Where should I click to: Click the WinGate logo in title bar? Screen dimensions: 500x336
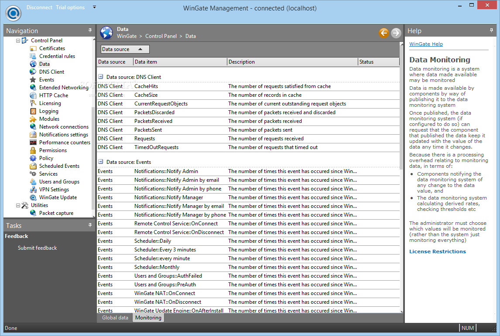coord(14,14)
